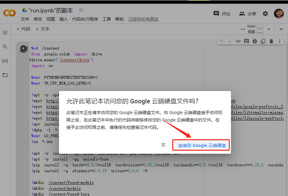Expand the RAM and disk dropdown arrow

269,29
